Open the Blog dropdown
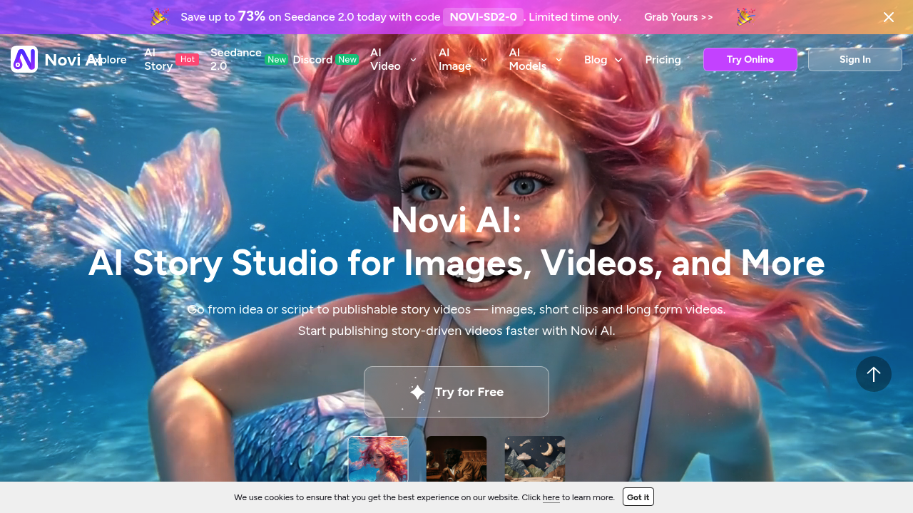This screenshot has width=913, height=513. (x=603, y=60)
